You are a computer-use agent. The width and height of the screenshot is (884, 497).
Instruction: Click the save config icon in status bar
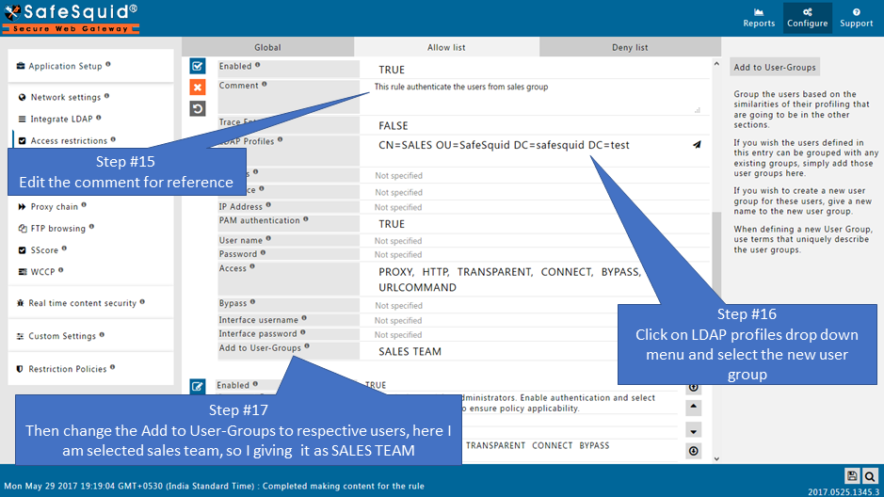tap(852, 475)
